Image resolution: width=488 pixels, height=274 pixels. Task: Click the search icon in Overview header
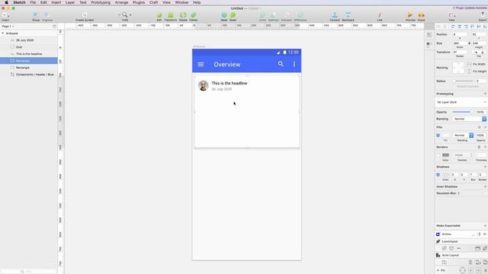281,64
